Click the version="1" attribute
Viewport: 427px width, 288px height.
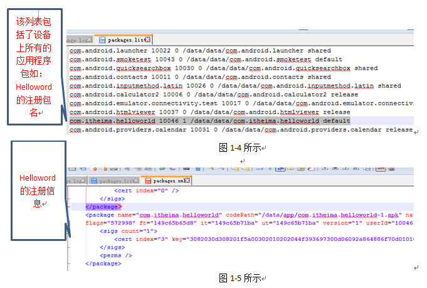pyautogui.click(x=342, y=223)
